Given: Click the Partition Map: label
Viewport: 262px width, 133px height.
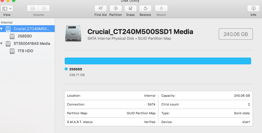Looking at the screenshot, I should click(x=77, y=113).
